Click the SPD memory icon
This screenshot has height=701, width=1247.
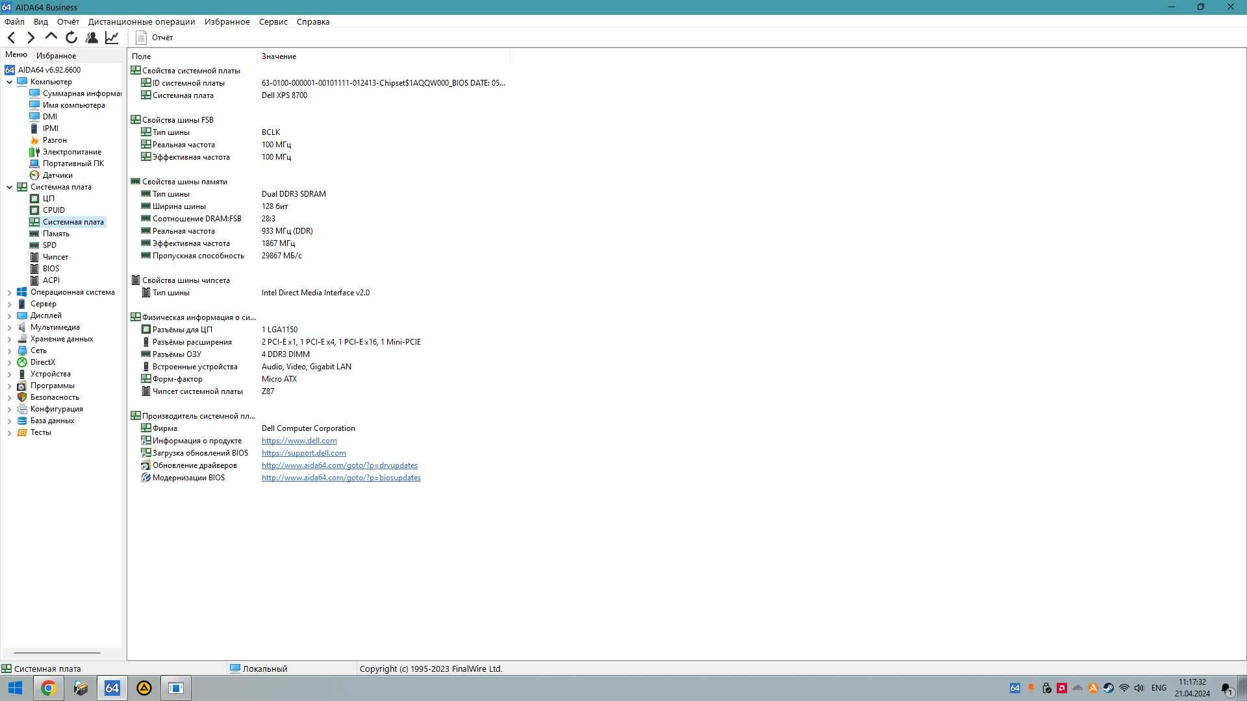point(34,245)
